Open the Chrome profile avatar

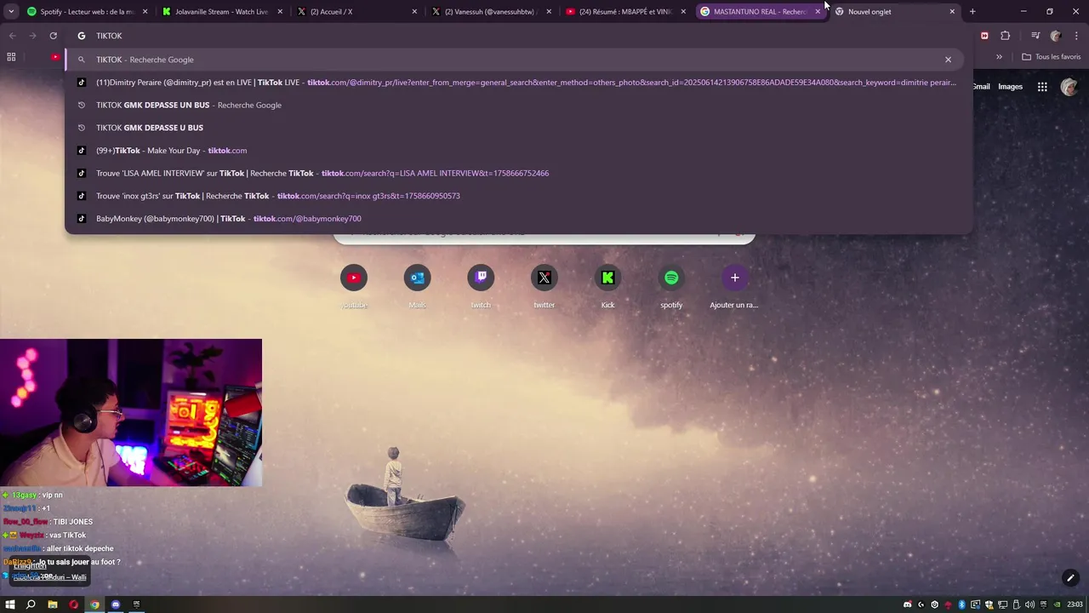pyautogui.click(x=1056, y=36)
